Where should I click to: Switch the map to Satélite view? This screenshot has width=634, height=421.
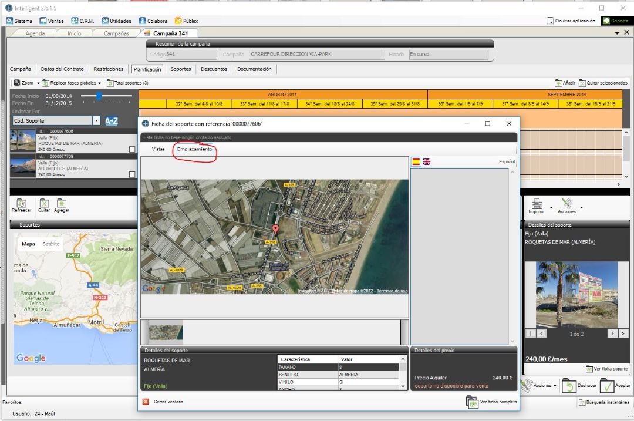pyautogui.click(x=51, y=244)
